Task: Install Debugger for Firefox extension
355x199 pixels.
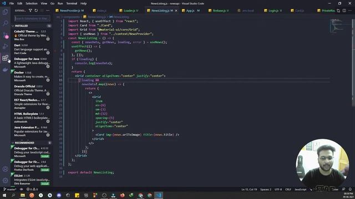Action: (45, 170)
